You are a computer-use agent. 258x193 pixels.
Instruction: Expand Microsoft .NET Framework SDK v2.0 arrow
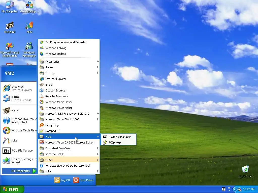tap(98, 113)
